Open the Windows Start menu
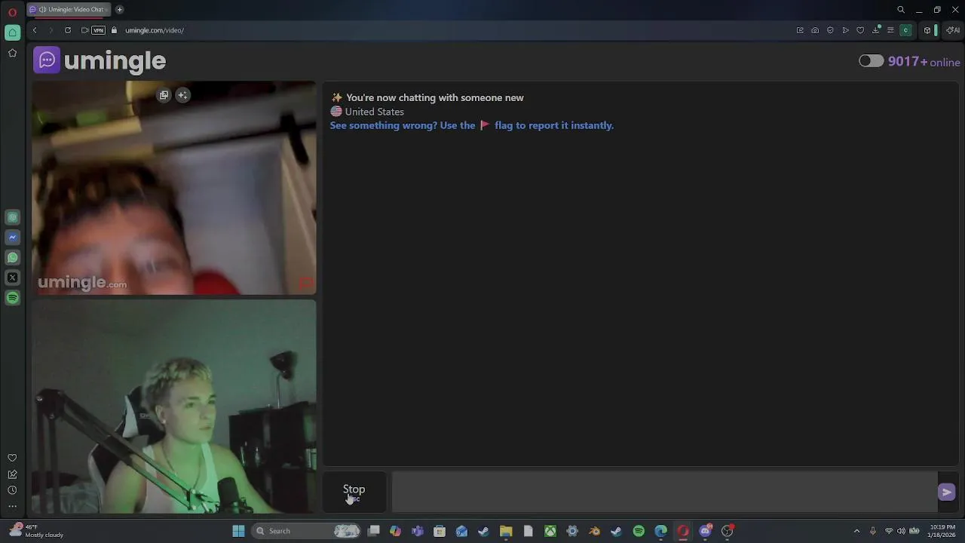Image resolution: width=965 pixels, height=543 pixels. pyautogui.click(x=238, y=531)
